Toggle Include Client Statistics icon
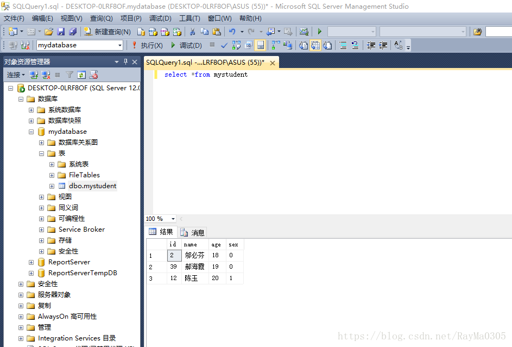 pyautogui.click(x=288, y=46)
